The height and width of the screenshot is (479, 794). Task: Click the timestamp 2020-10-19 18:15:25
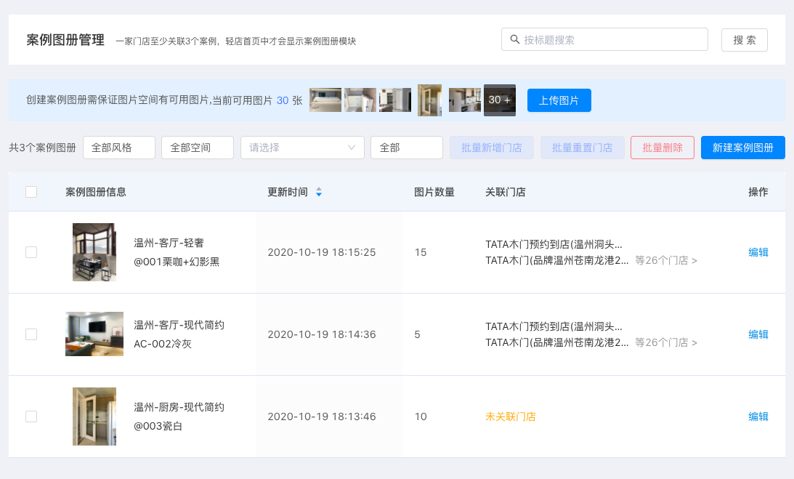tap(322, 252)
